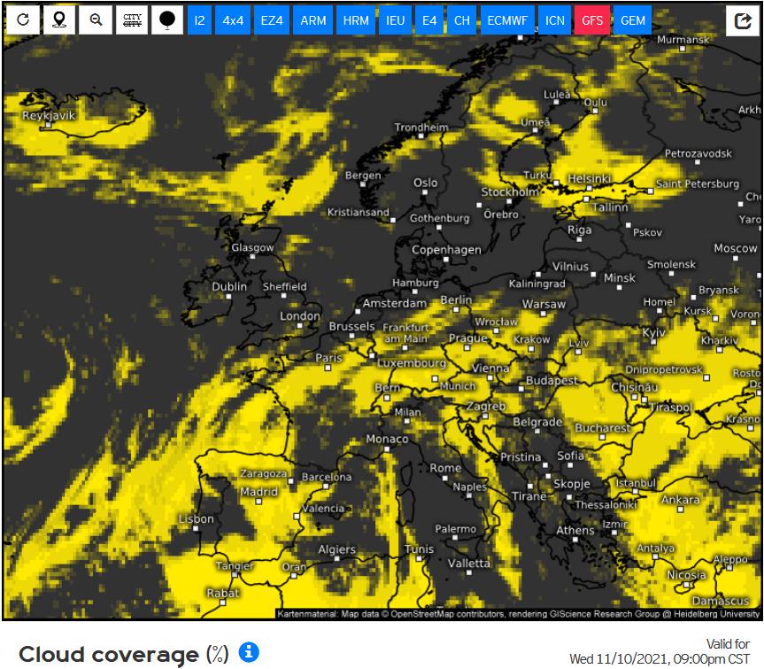
Task: Toggle city labels with the CITY icon
Action: [x=132, y=20]
